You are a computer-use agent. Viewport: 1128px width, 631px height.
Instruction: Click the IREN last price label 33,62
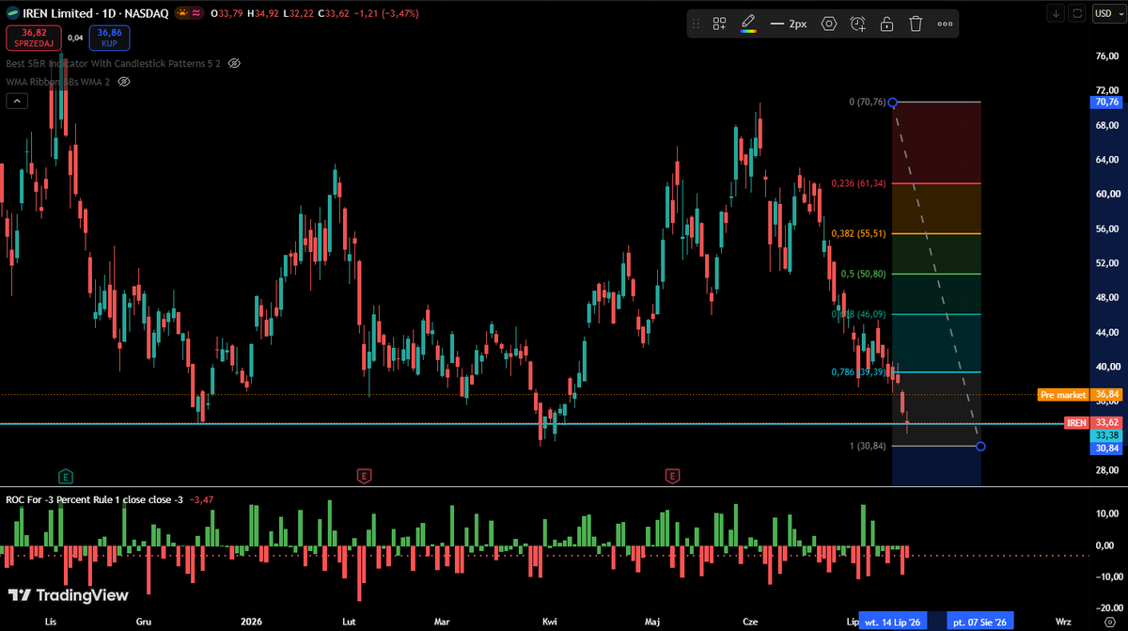(1105, 422)
